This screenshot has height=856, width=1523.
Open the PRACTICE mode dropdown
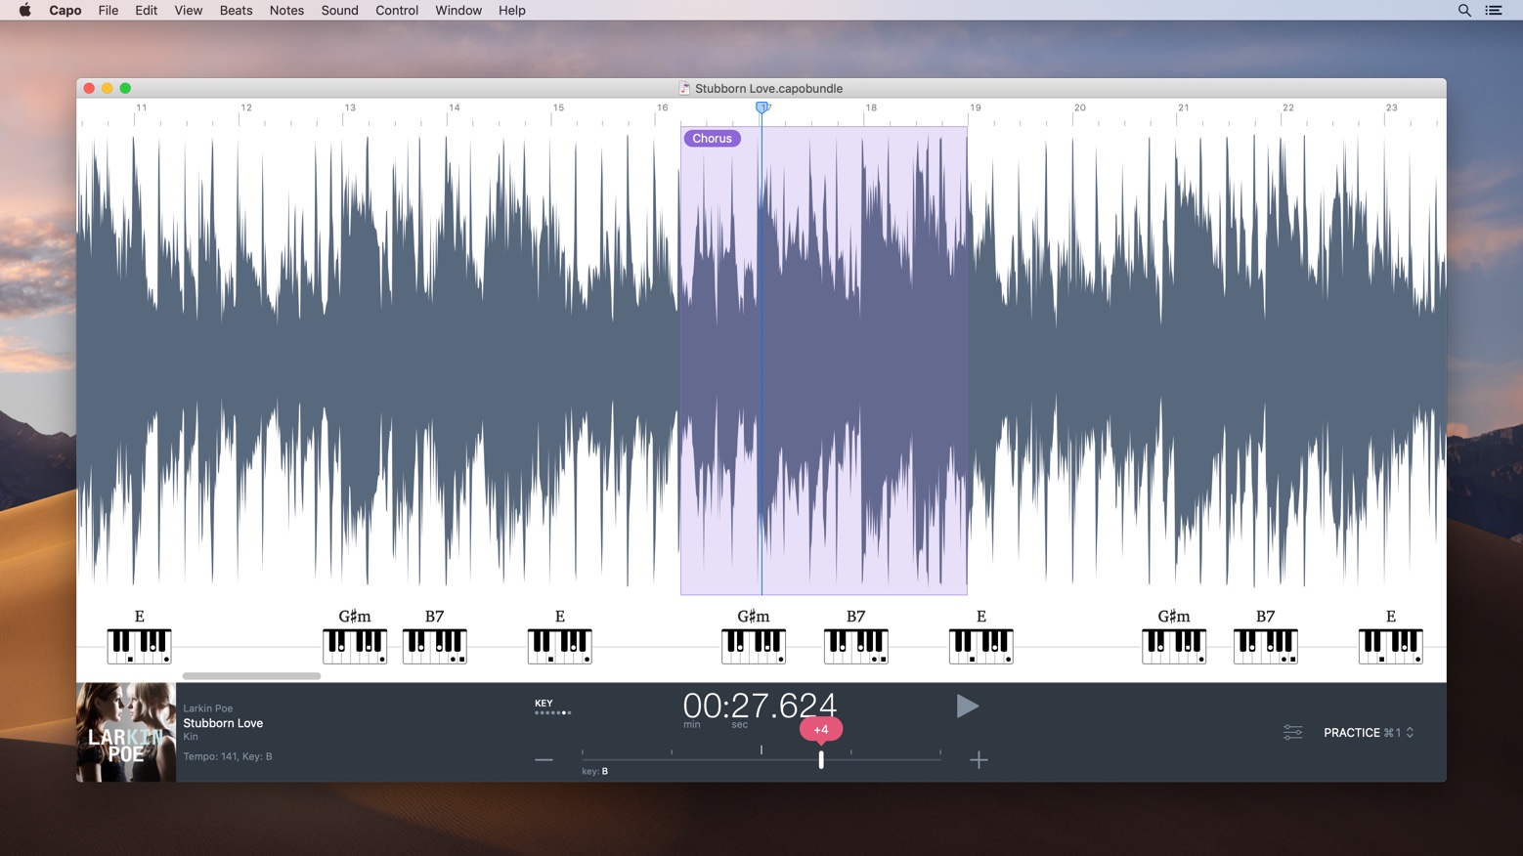click(x=1369, y=732)
